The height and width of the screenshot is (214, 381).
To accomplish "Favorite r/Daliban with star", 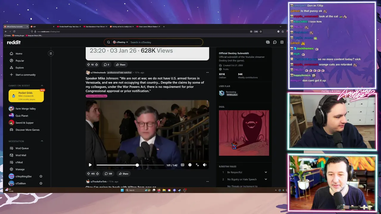I will [41, 183].
